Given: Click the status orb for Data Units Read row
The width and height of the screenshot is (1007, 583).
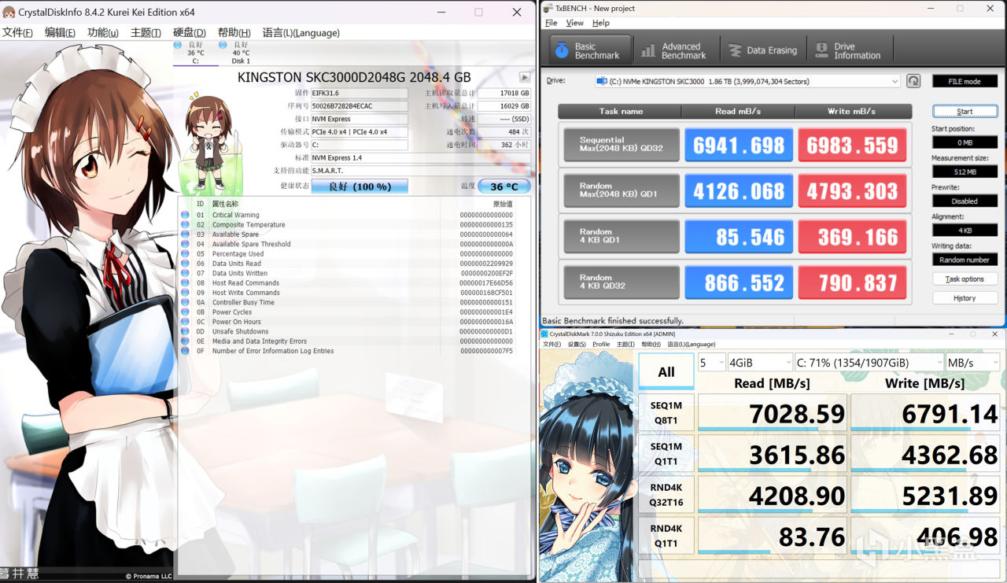Looking at the screenshot, I should coord(185,264).
